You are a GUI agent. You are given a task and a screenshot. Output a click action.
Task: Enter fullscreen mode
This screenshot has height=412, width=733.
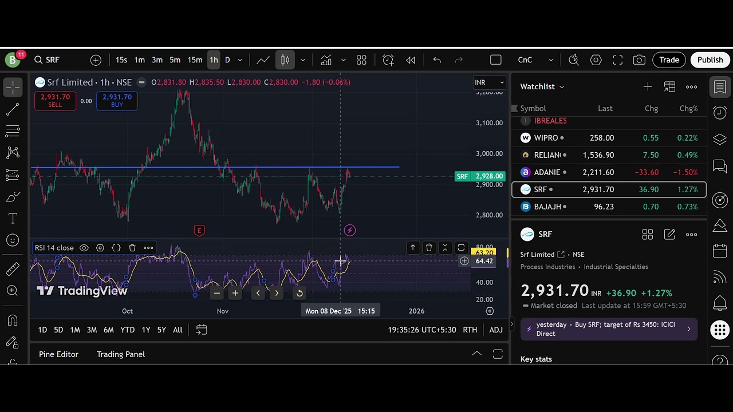[x=617, y=60]
